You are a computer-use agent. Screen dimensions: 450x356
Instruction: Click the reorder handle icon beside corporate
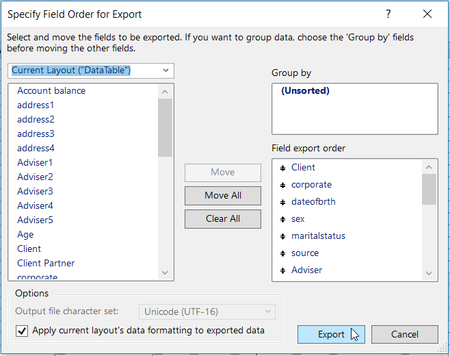(x=282, y=185)
